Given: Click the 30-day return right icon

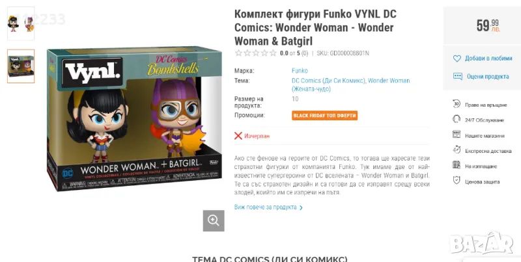Looking at the screenshot, I should pos(457,104).
